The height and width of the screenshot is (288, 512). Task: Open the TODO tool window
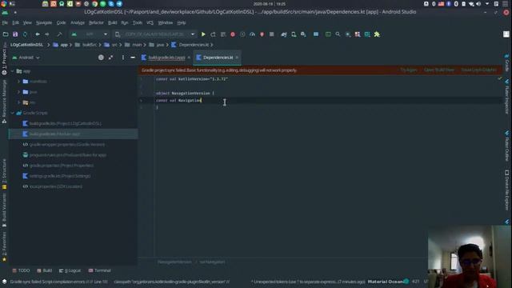[x=21, y=270]
